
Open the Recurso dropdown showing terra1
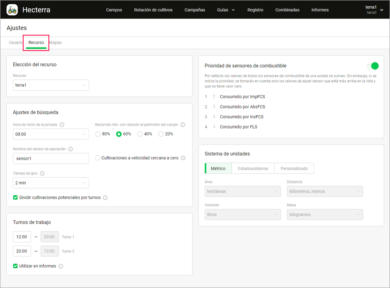click(x=51, y=85)
